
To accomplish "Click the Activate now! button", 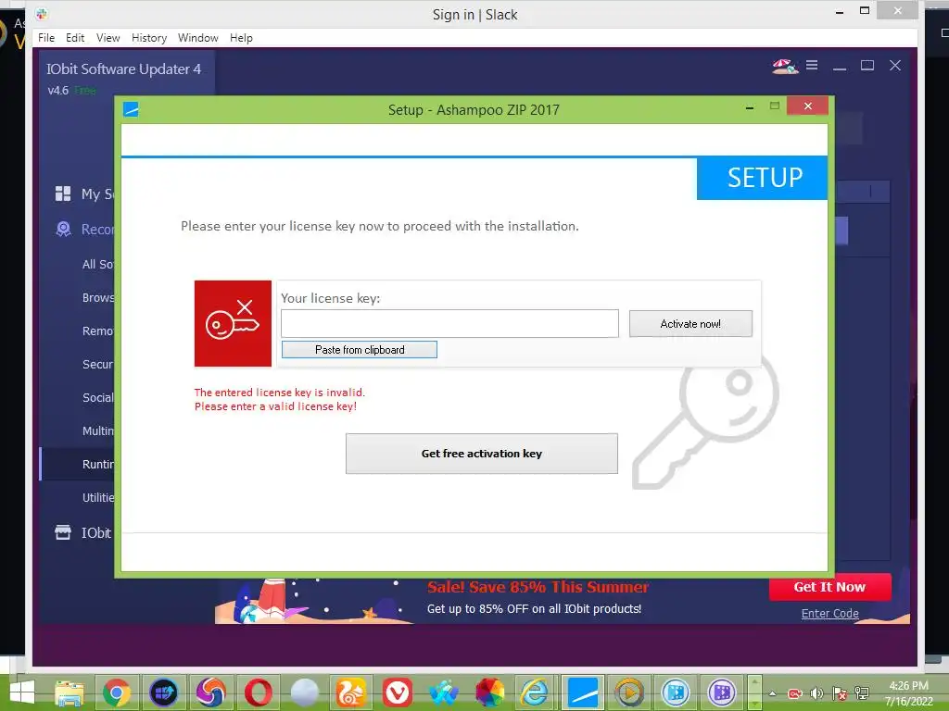I will tap(690, 323).
